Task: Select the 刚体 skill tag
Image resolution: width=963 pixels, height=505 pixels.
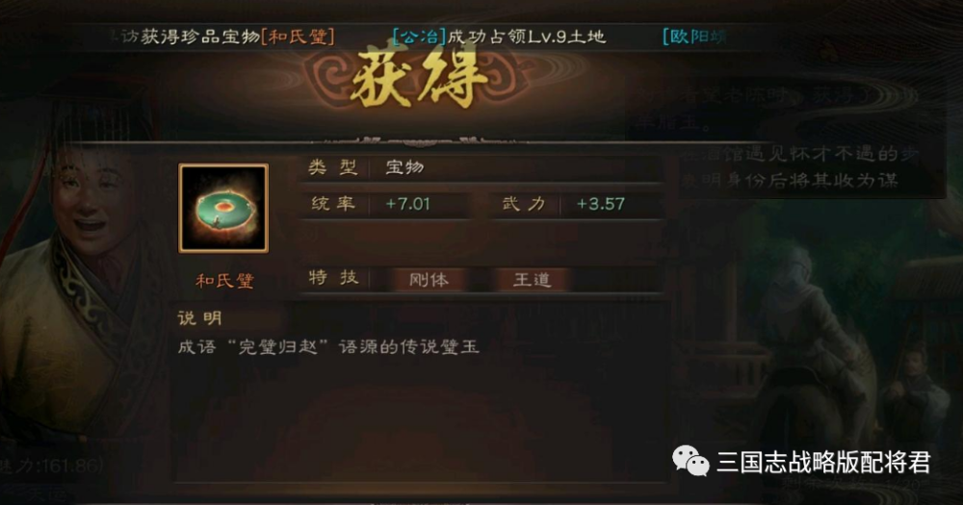Action: coord(429,280)
